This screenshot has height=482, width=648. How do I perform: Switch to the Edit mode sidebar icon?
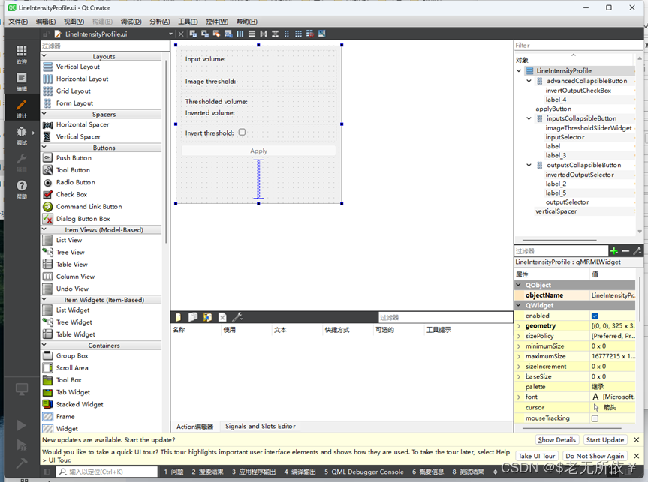[22, 82]
